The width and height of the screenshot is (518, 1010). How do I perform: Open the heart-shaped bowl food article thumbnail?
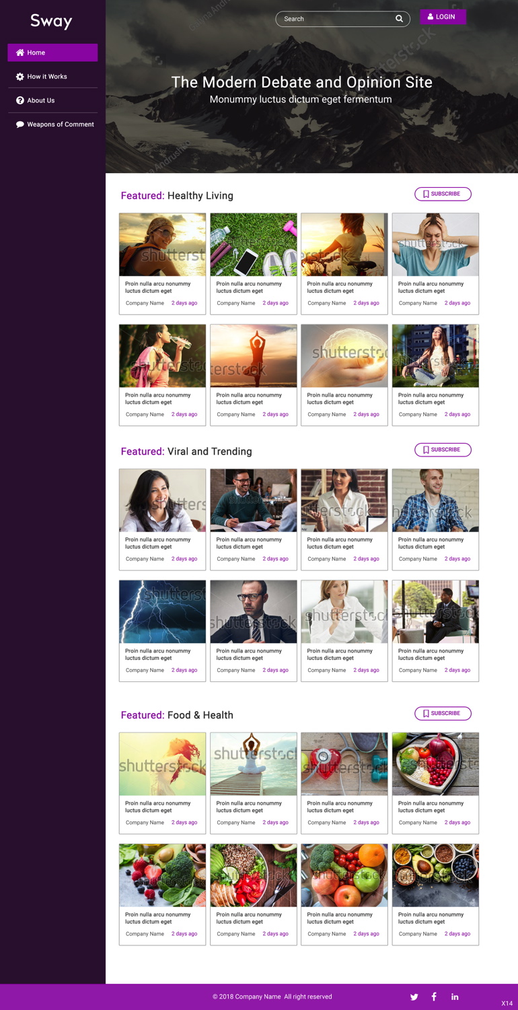(x=435, y=764)
